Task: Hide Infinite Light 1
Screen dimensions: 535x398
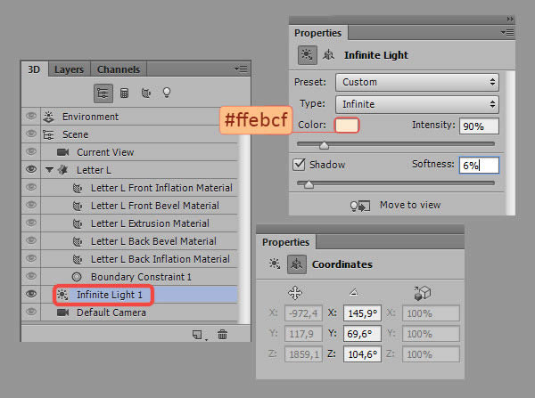Action: pos(31,294)
